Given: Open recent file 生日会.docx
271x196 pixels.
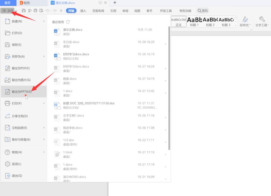Looking at the screenshot, I should coord(109,44).
